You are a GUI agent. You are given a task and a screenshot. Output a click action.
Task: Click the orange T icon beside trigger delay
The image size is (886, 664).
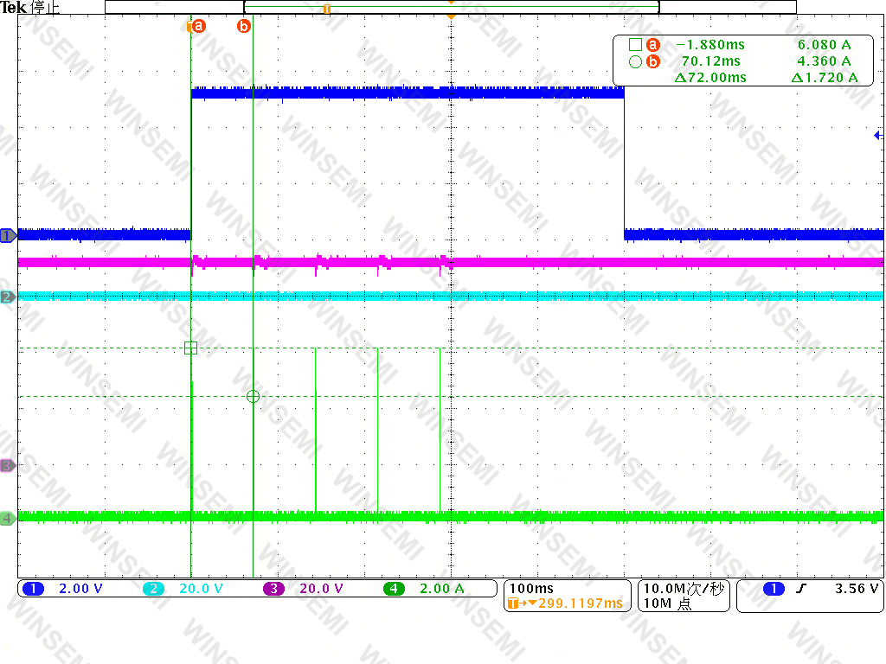513,603
